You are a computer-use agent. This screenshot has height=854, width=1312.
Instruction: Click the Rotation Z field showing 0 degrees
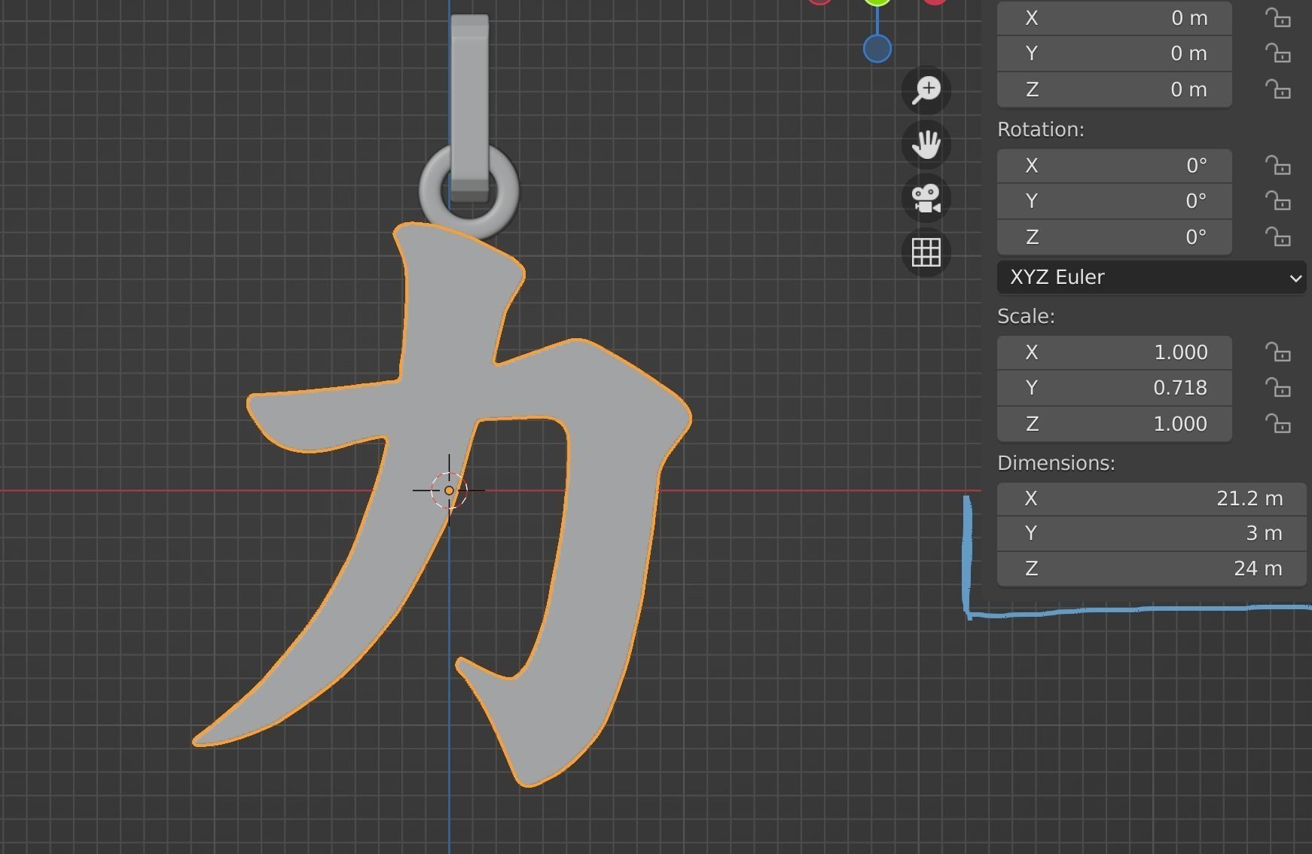tap(1114, 236)
